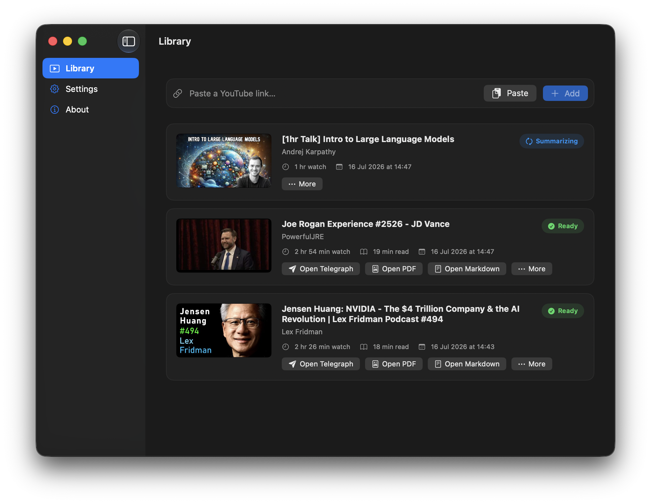Click the '2 hr 54 min watch' duration
Screen dimensions: 651x504
click(322, 252)
